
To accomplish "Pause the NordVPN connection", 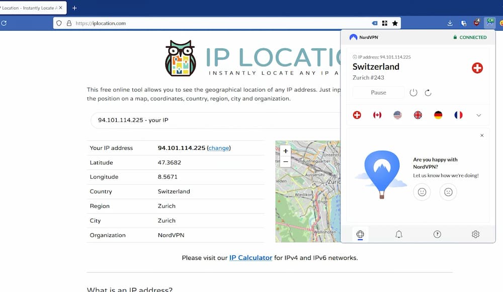I will [x=379, y=92].
